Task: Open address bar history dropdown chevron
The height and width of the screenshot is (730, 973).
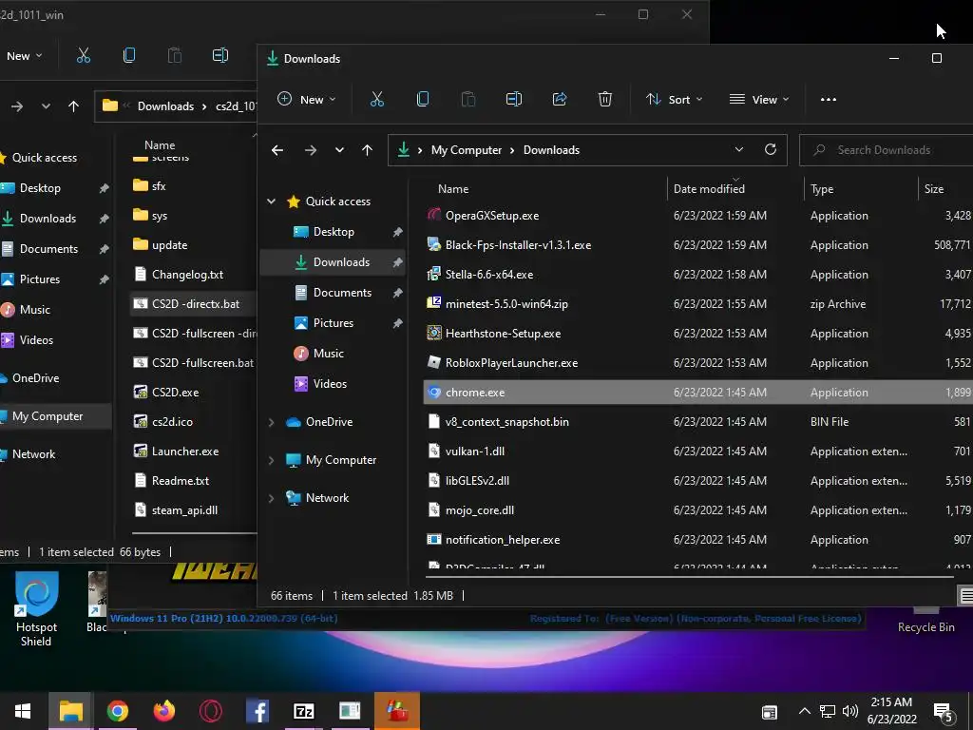Action: 739,149
